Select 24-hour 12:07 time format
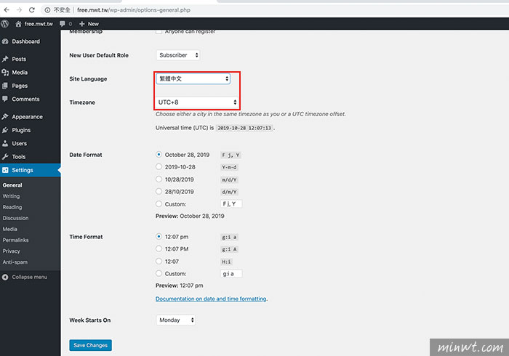509x356 pixels. 159,261
